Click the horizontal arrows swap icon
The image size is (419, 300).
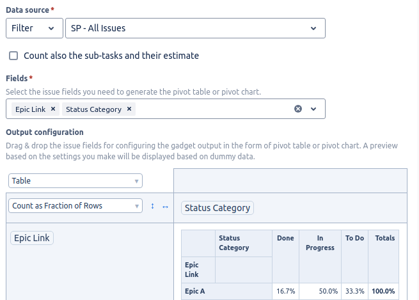[x=165, y=206]
